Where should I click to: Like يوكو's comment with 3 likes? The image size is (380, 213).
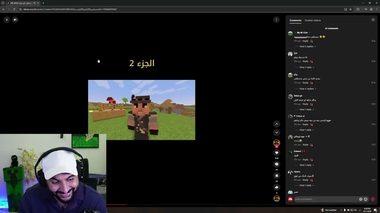pos(373,83)
